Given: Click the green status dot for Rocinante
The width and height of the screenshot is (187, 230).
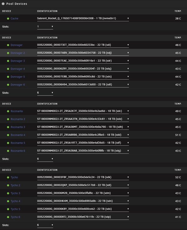Looking at the screenshot, I should tap(8, 111).
